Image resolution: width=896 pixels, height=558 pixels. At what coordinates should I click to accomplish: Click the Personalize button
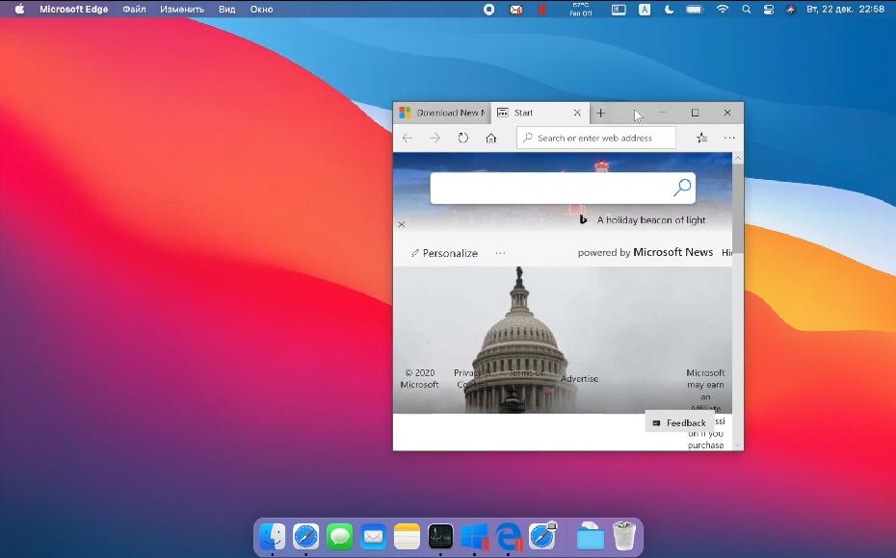pyautogui.click(x=444, y=253)
